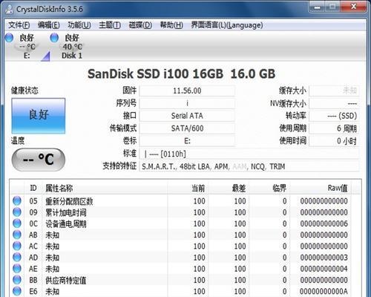This screenshot has height=297, width=371.
Task: Click the Raw值 column header
Action: 321,188
